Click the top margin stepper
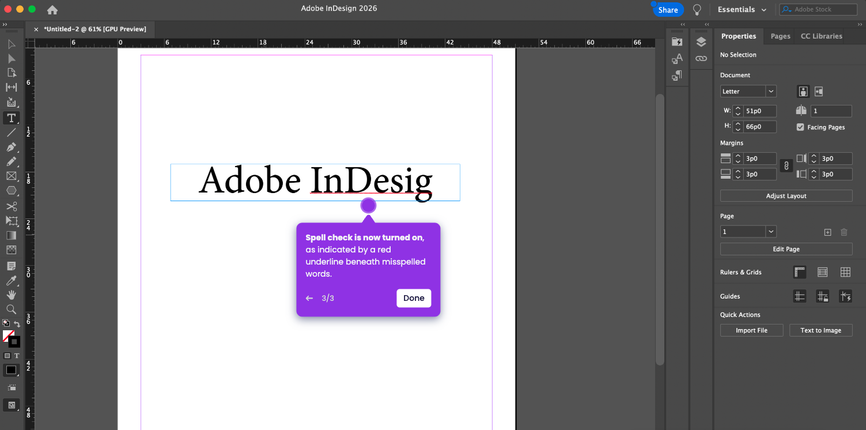Screen dimensions: 866x430 click(738, 159)
